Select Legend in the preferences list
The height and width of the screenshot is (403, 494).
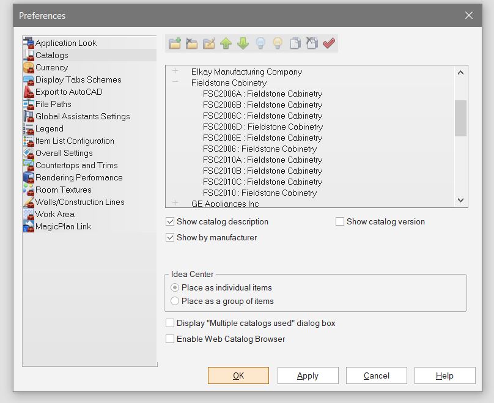(x=50, y=128)
